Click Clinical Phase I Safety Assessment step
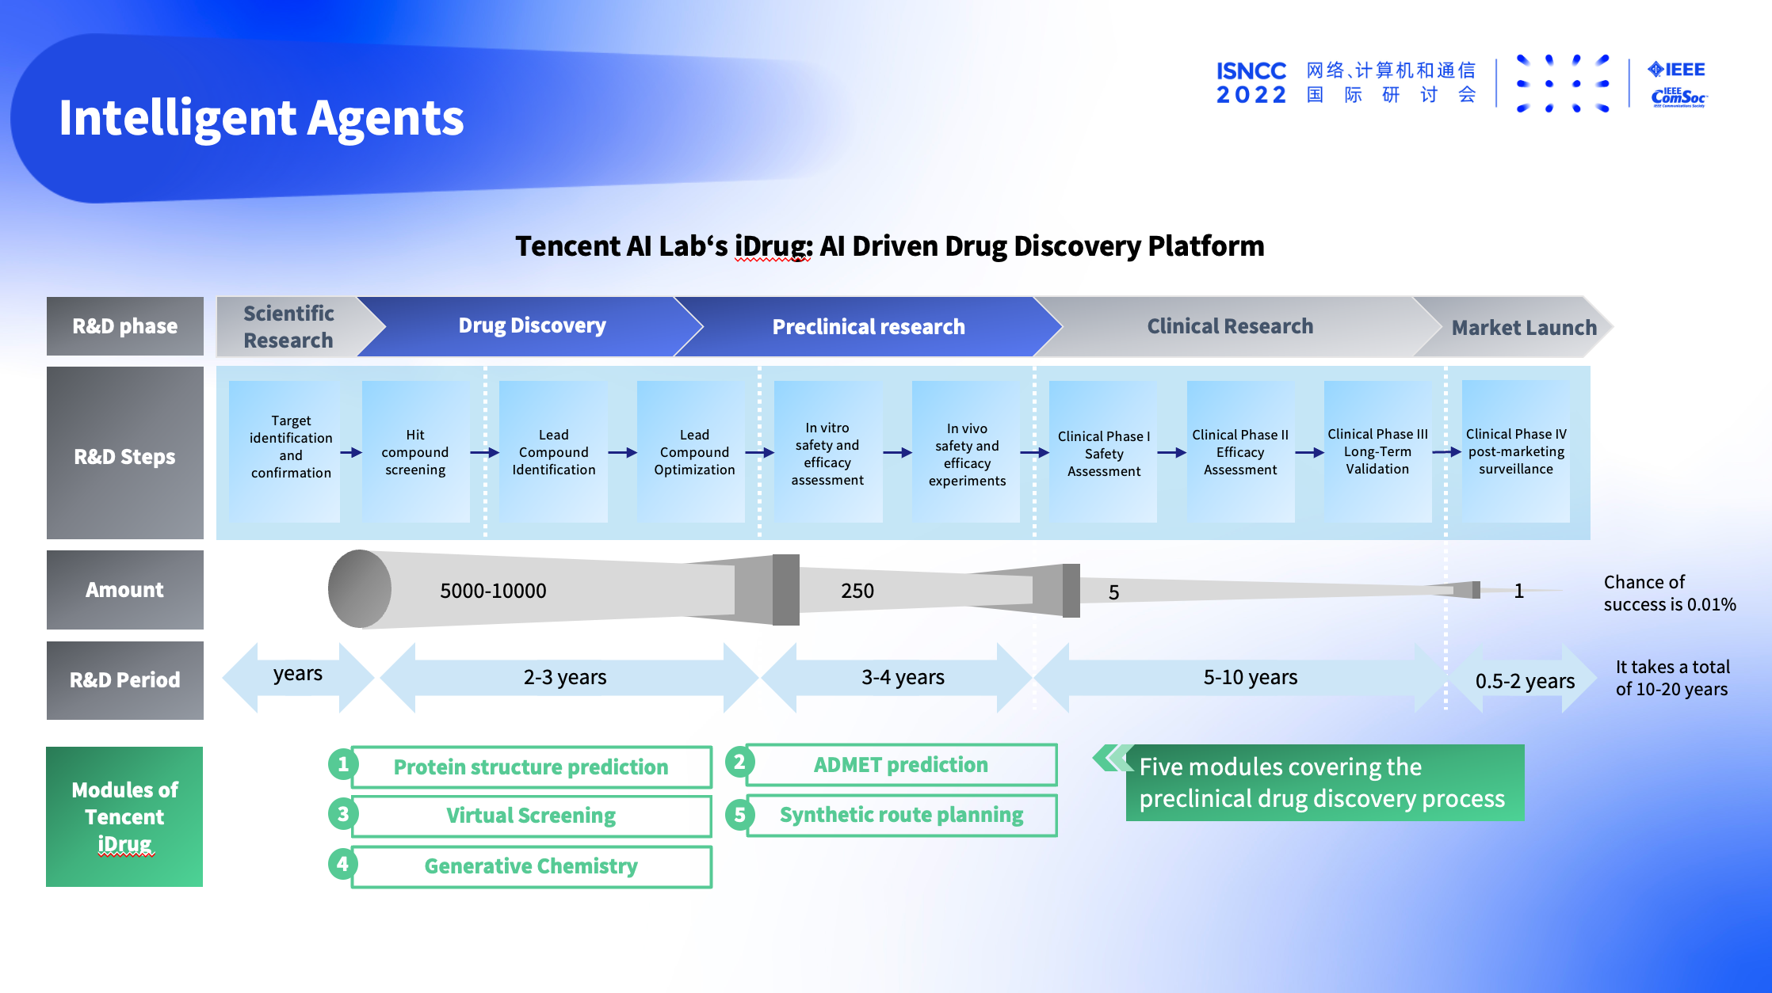The height and width of the screenshot is (993, 1772). click(1103, 451)
